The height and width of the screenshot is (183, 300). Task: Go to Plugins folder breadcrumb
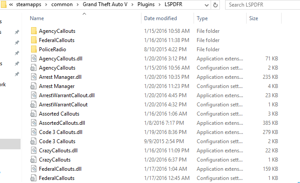146,4
